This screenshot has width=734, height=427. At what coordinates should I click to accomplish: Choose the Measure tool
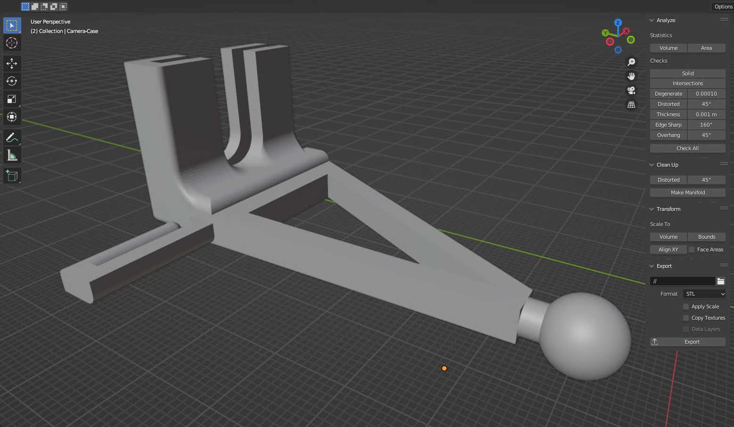click(x=12, y=155)
